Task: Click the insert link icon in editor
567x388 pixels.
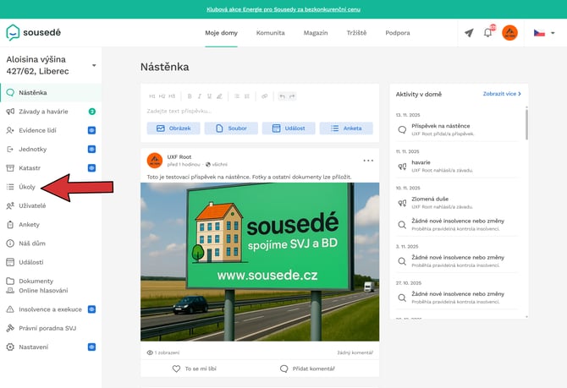Action: click(x=264, y=96)
